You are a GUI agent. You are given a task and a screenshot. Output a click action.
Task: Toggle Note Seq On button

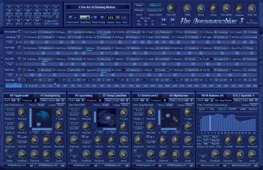(x=155, y=11)
